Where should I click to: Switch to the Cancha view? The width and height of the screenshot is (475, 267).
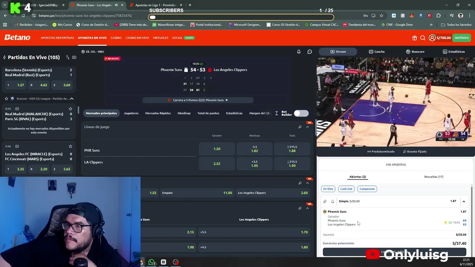tap(377, 52)
